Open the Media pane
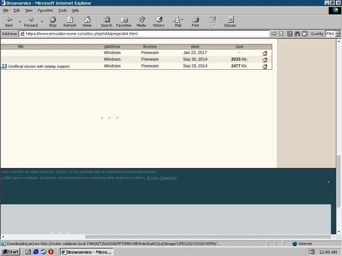This screenshot has width=342, height=256. (x=141, y=22)
